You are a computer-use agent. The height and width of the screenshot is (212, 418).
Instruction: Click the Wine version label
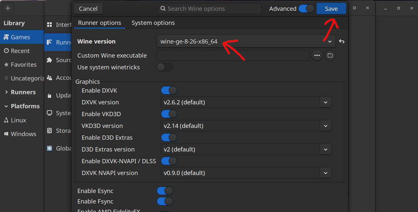click(96, 42)
